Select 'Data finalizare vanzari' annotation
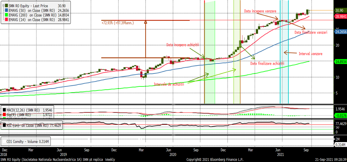Viewport: 347px width, 162px height. click(x=311, y=32)
